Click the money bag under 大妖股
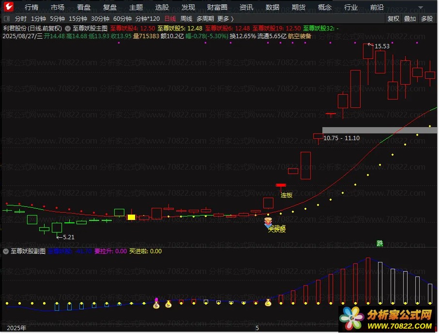Viewport: 440px width, 334px height. coord(268,302)
